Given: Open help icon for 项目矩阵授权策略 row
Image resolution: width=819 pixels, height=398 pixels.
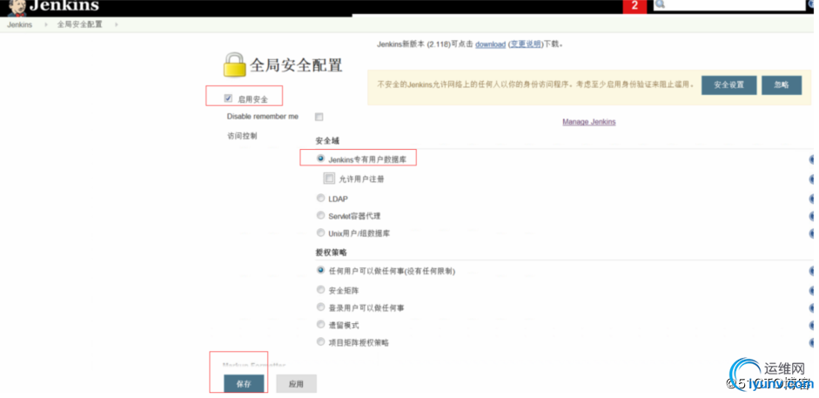Looking at the screenshot, I should click(x=813, y=343).
